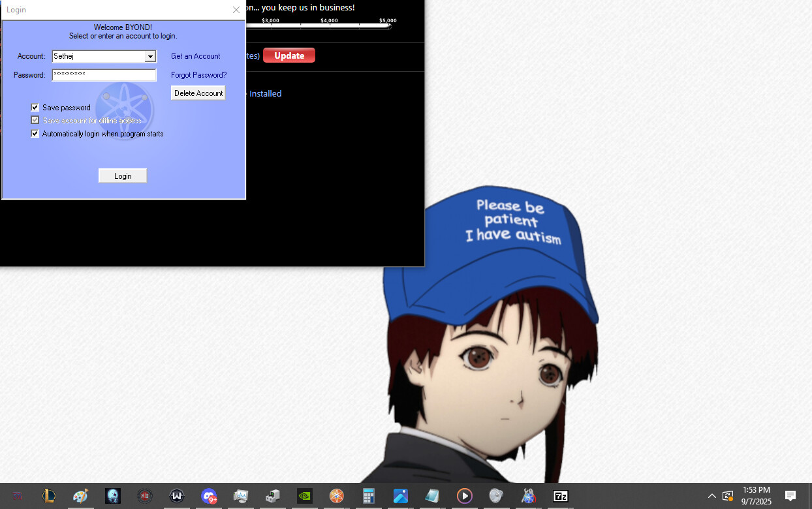Open the white W hexagon taskbar icon

point(177,496)
